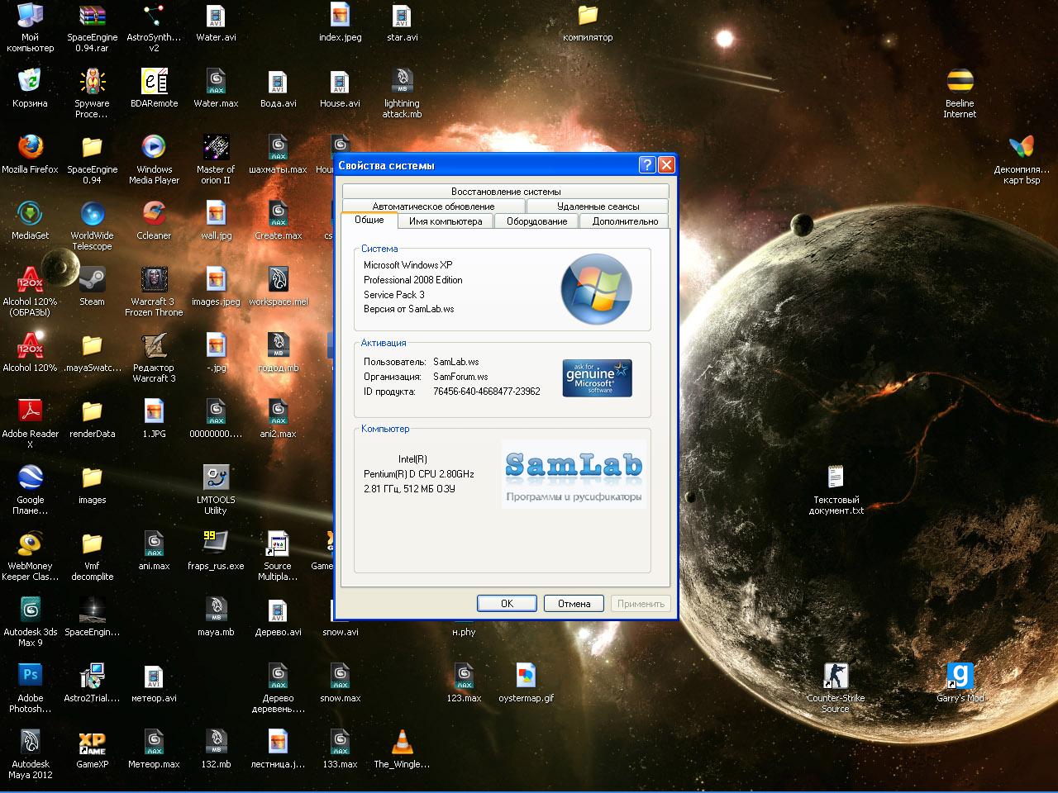This screenshot has height=793, width=1058.
Task: Select the Recycle Bin (Корзина) icon
Action: [30, 81]
